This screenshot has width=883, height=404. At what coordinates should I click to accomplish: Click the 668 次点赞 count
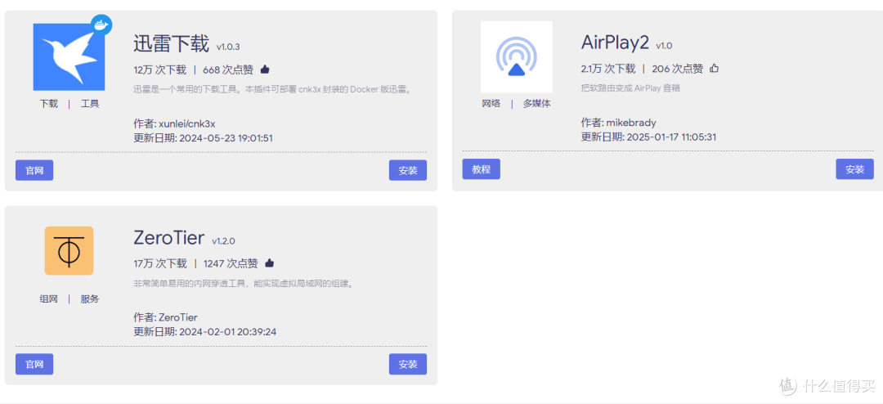point(228,70)
